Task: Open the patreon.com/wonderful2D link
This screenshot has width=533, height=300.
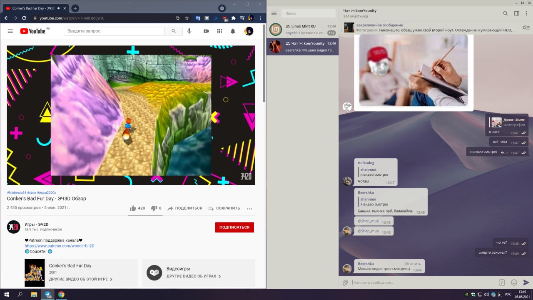Action: [x=60, y=246]
